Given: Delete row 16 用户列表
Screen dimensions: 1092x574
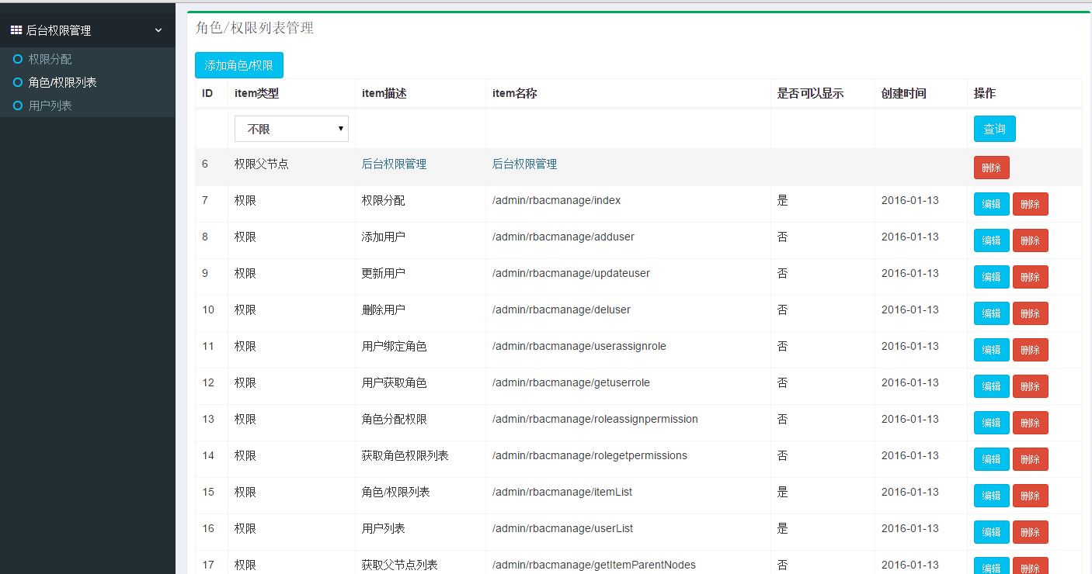Looking at the screenshot, I should (1031, 532).
